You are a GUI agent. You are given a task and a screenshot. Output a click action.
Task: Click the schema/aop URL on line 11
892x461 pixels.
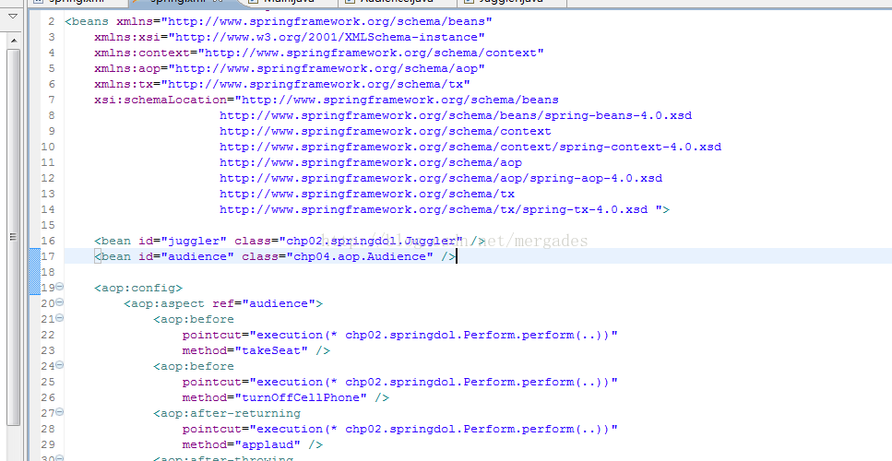tap(371, 162)
